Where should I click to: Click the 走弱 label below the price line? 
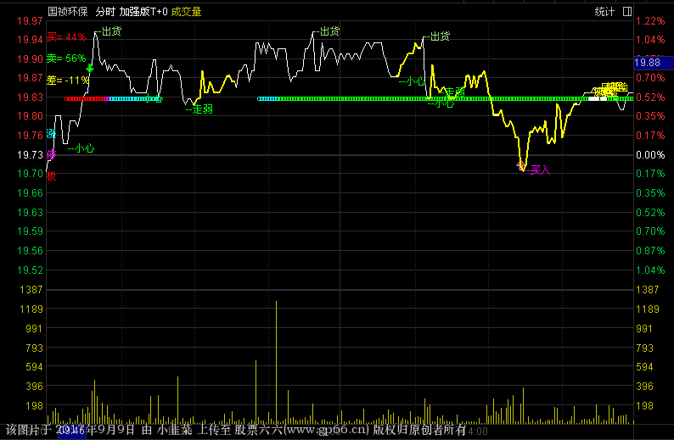pos(202,109)
